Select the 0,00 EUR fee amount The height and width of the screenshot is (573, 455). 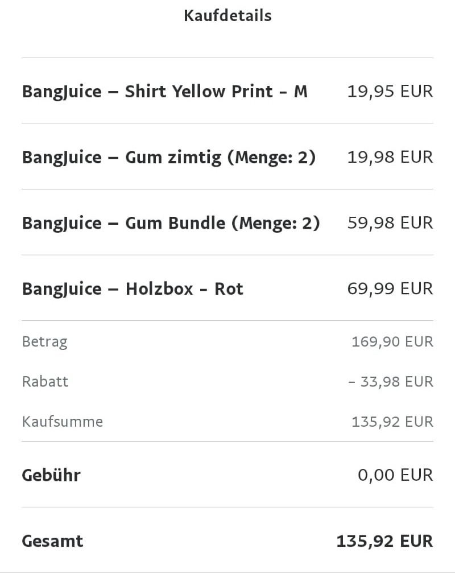click(x=395, y=475)
